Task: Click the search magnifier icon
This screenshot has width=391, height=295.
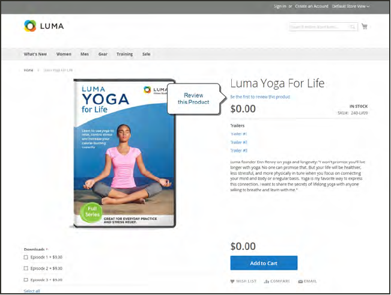Action: pyautogui.click(x=353, y=26)
